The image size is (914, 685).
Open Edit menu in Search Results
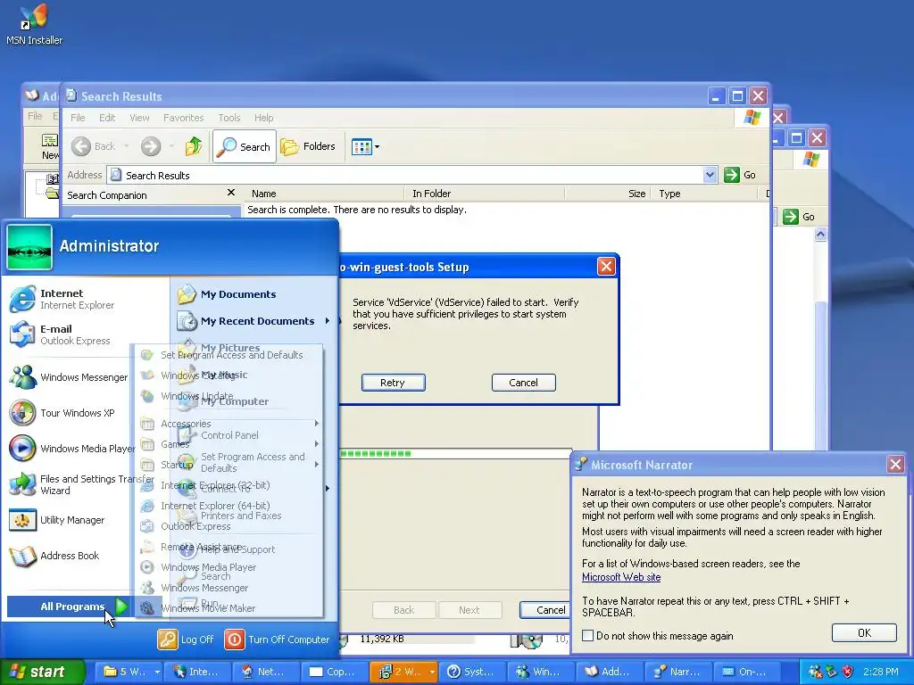pos(107,118)
